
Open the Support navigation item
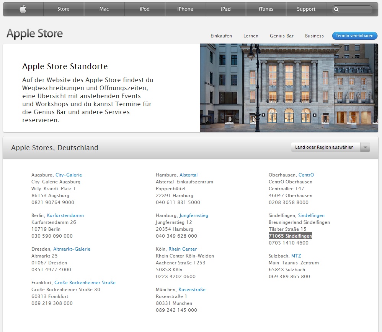pyautogui.click(x=306, y=9)
